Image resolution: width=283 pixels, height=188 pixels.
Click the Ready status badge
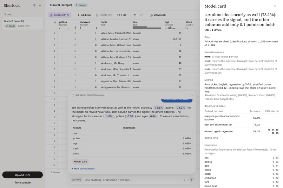[10, 26]
